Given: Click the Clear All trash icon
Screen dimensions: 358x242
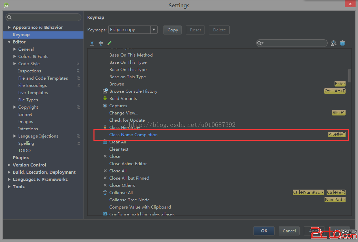Looking at the screenshot, I should (105, 142).
